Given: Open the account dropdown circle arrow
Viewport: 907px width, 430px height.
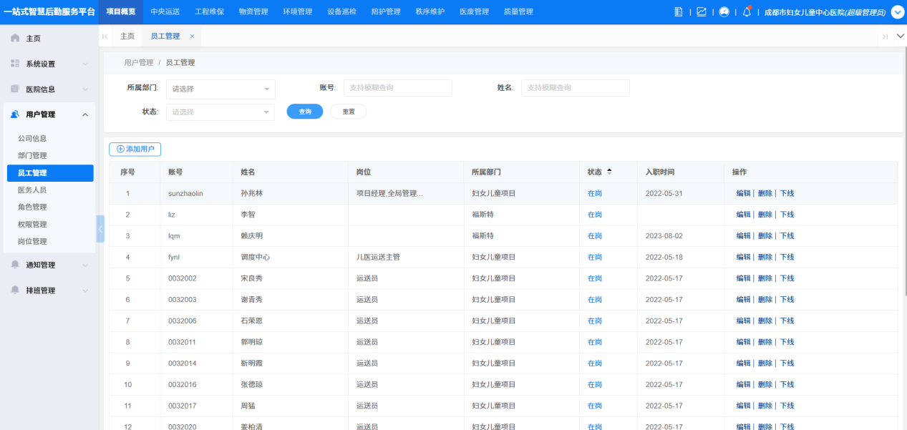Looking at the screenshot, I should coord(897,12).
